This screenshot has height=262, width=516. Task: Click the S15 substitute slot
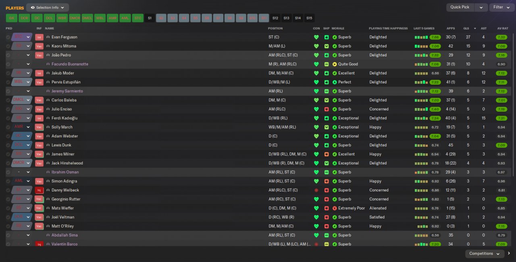309,18
